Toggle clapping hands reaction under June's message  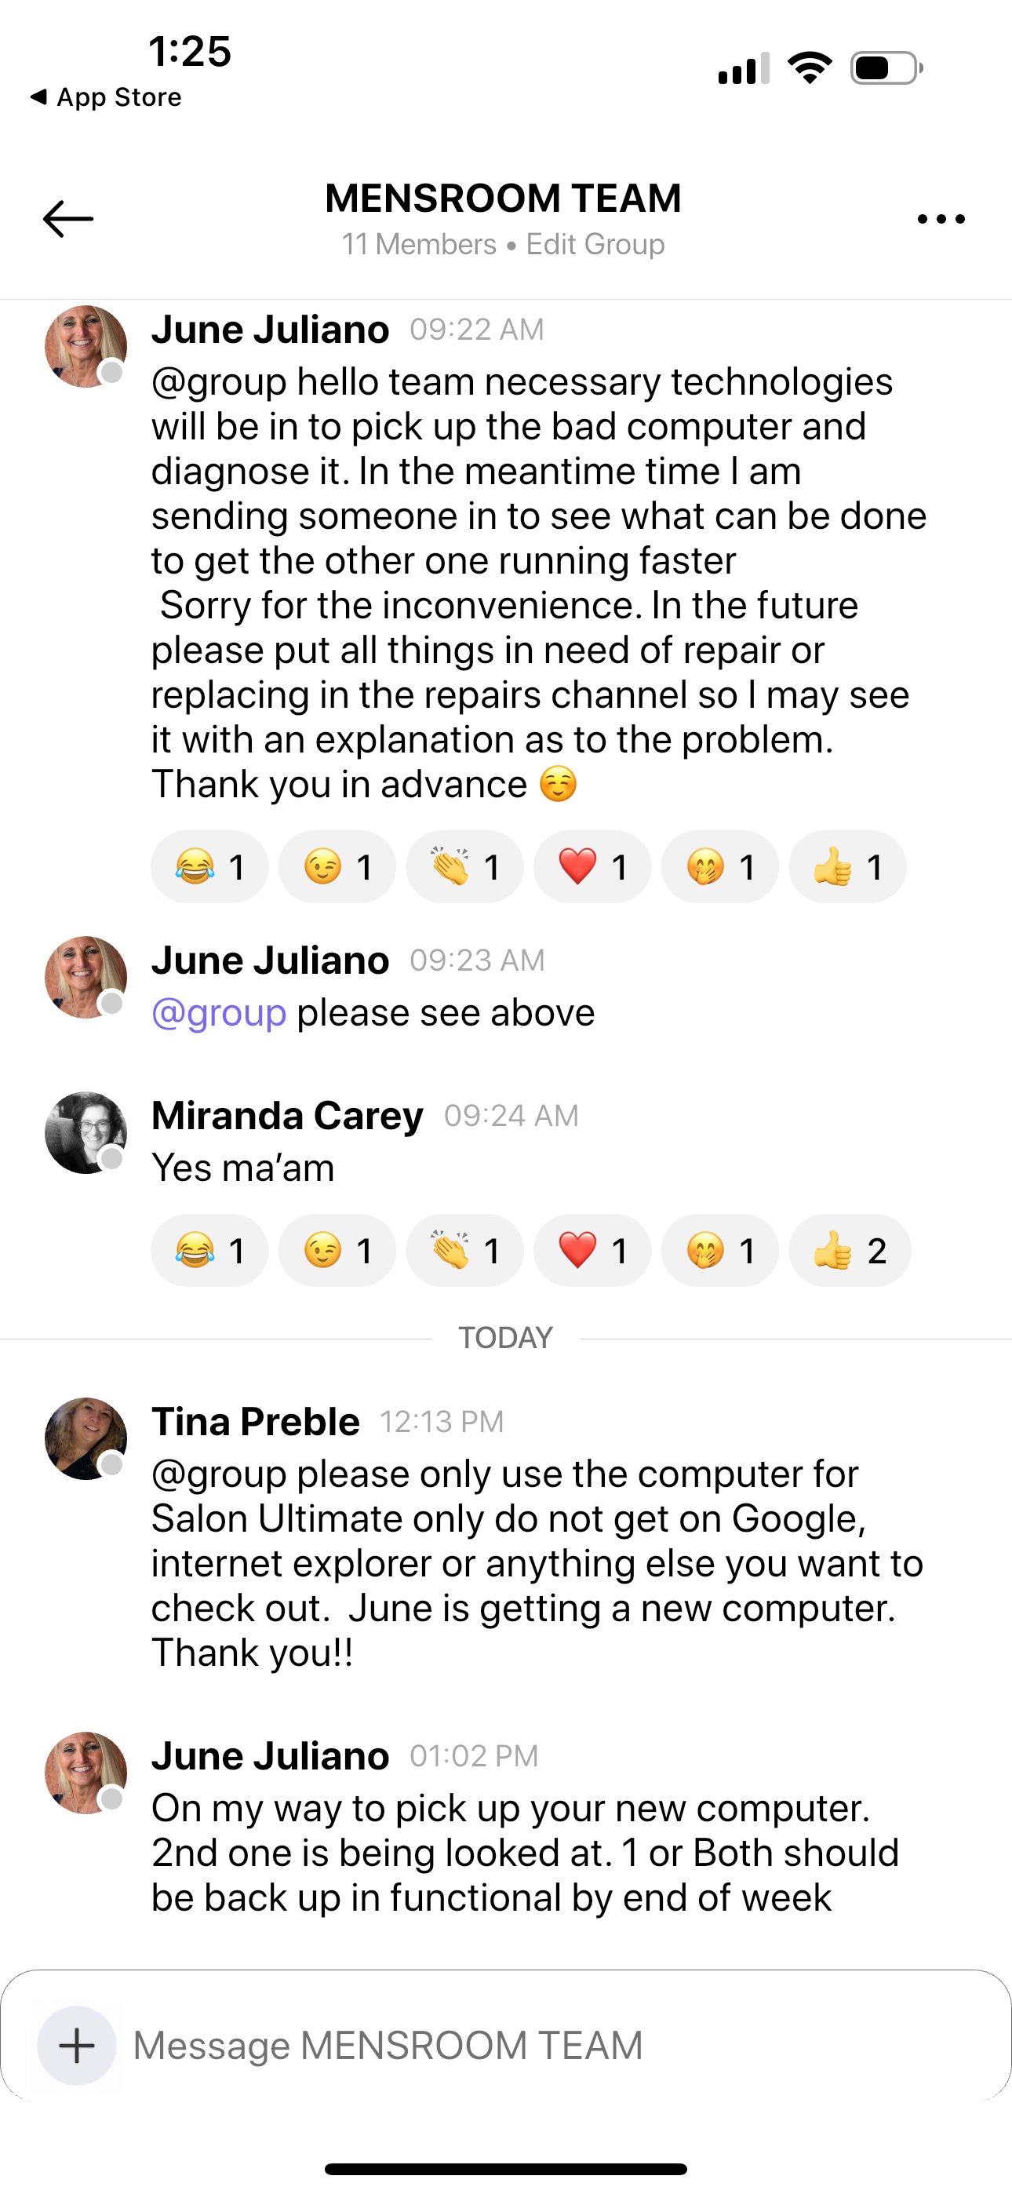coord(464,867)
